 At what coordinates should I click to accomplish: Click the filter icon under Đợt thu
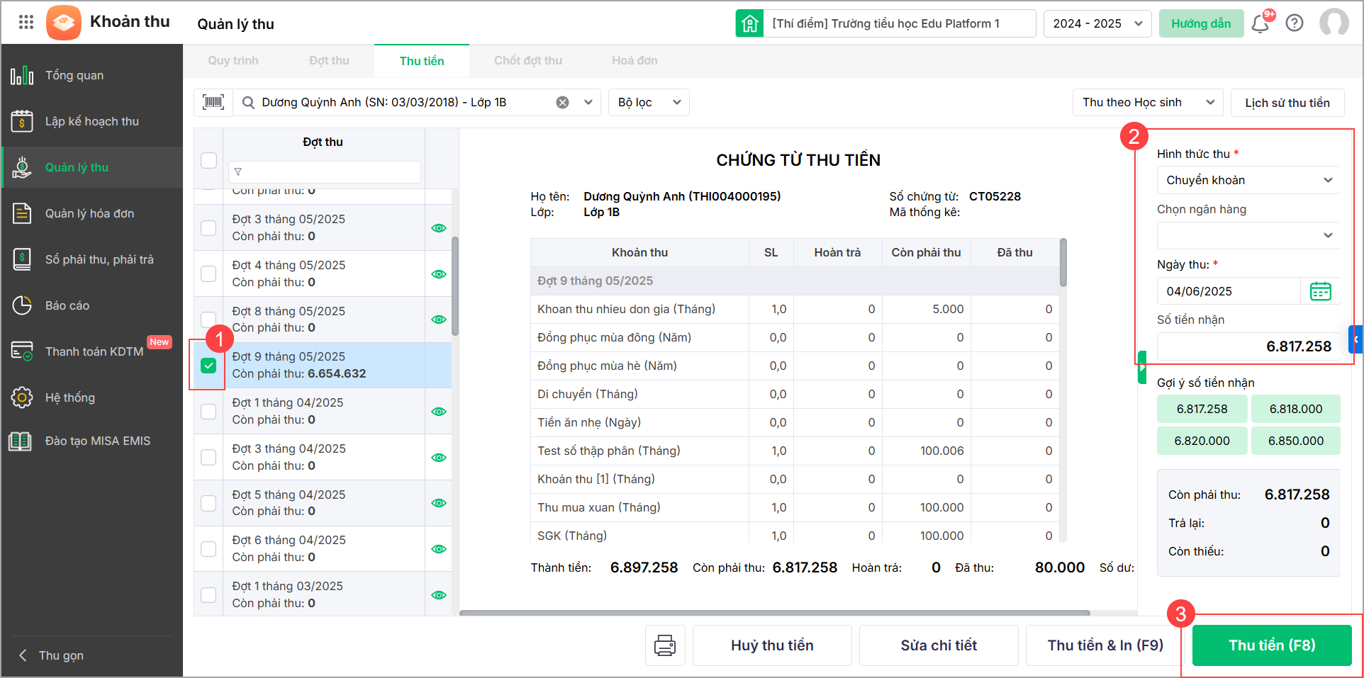238,172
